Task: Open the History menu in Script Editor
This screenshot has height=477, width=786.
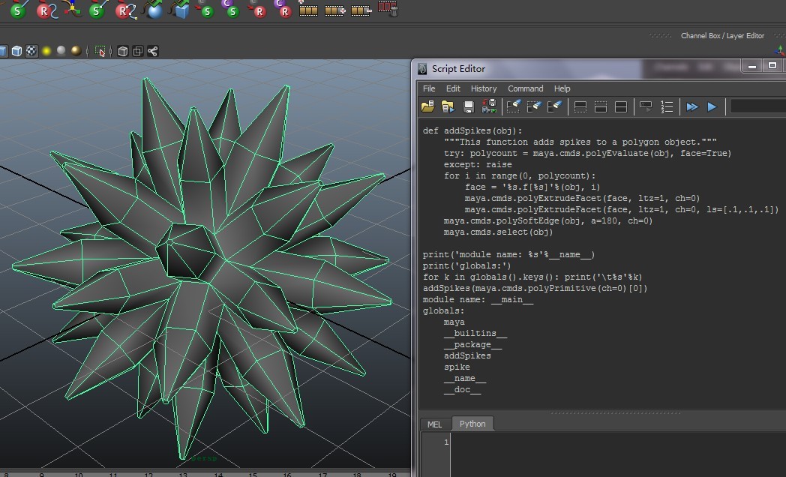Action: pos(484,88)
